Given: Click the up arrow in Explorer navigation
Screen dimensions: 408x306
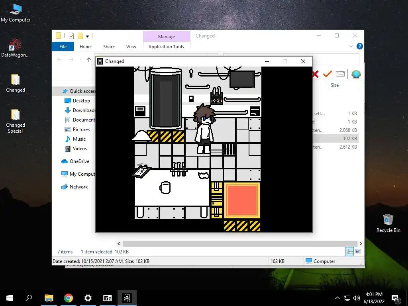Looking at the screenshot, I should tap(89, 60).
